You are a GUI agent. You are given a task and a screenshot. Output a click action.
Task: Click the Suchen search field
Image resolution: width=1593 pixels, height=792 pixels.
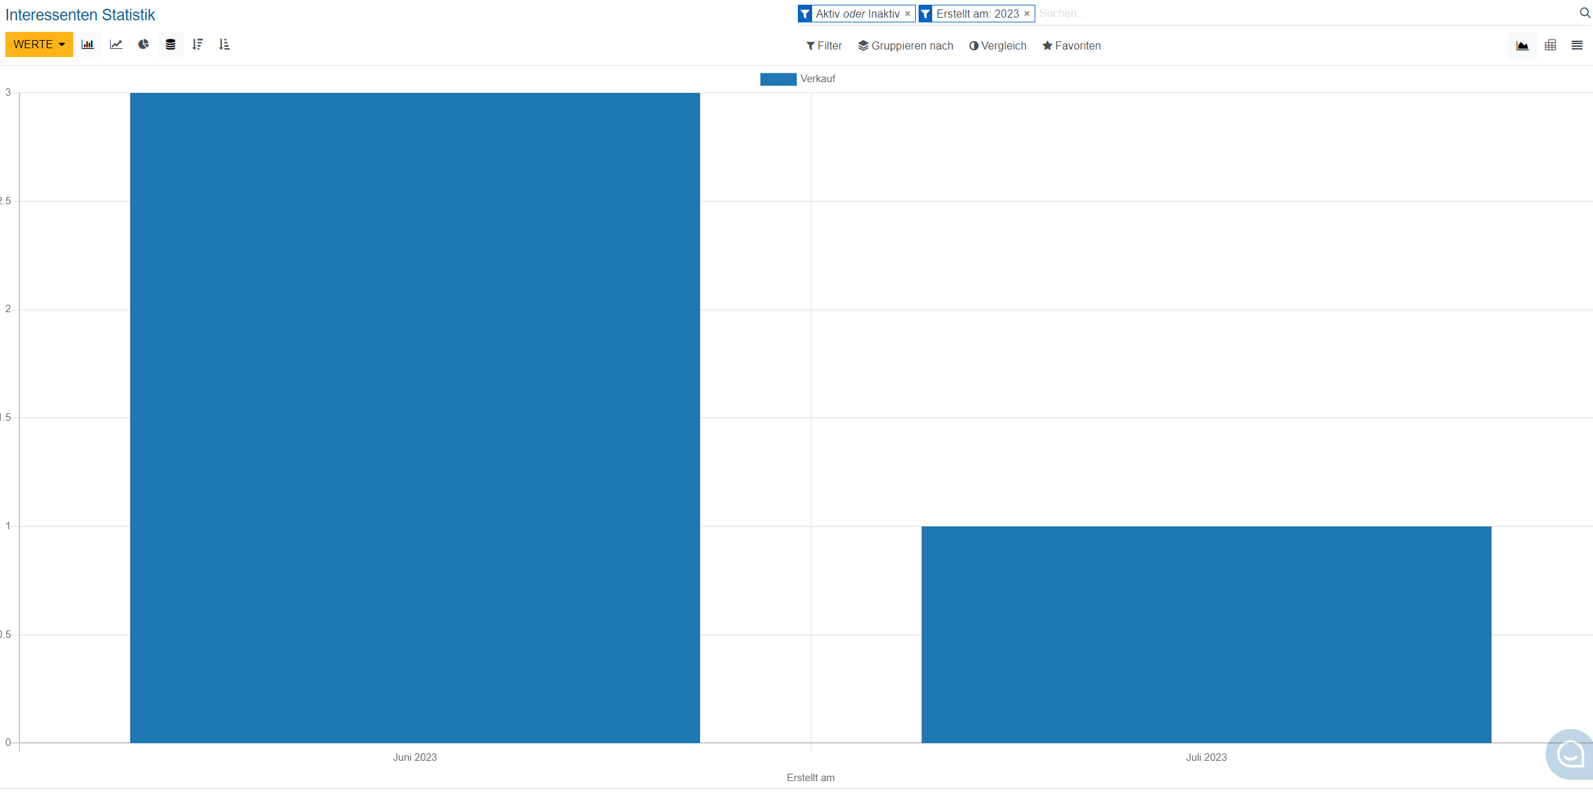(1289, 14)
